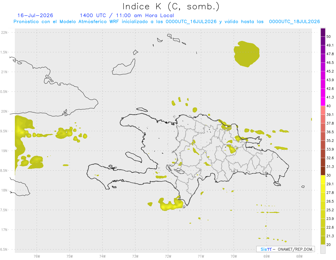Click the '75W' longitude label

tap(70, 256)
